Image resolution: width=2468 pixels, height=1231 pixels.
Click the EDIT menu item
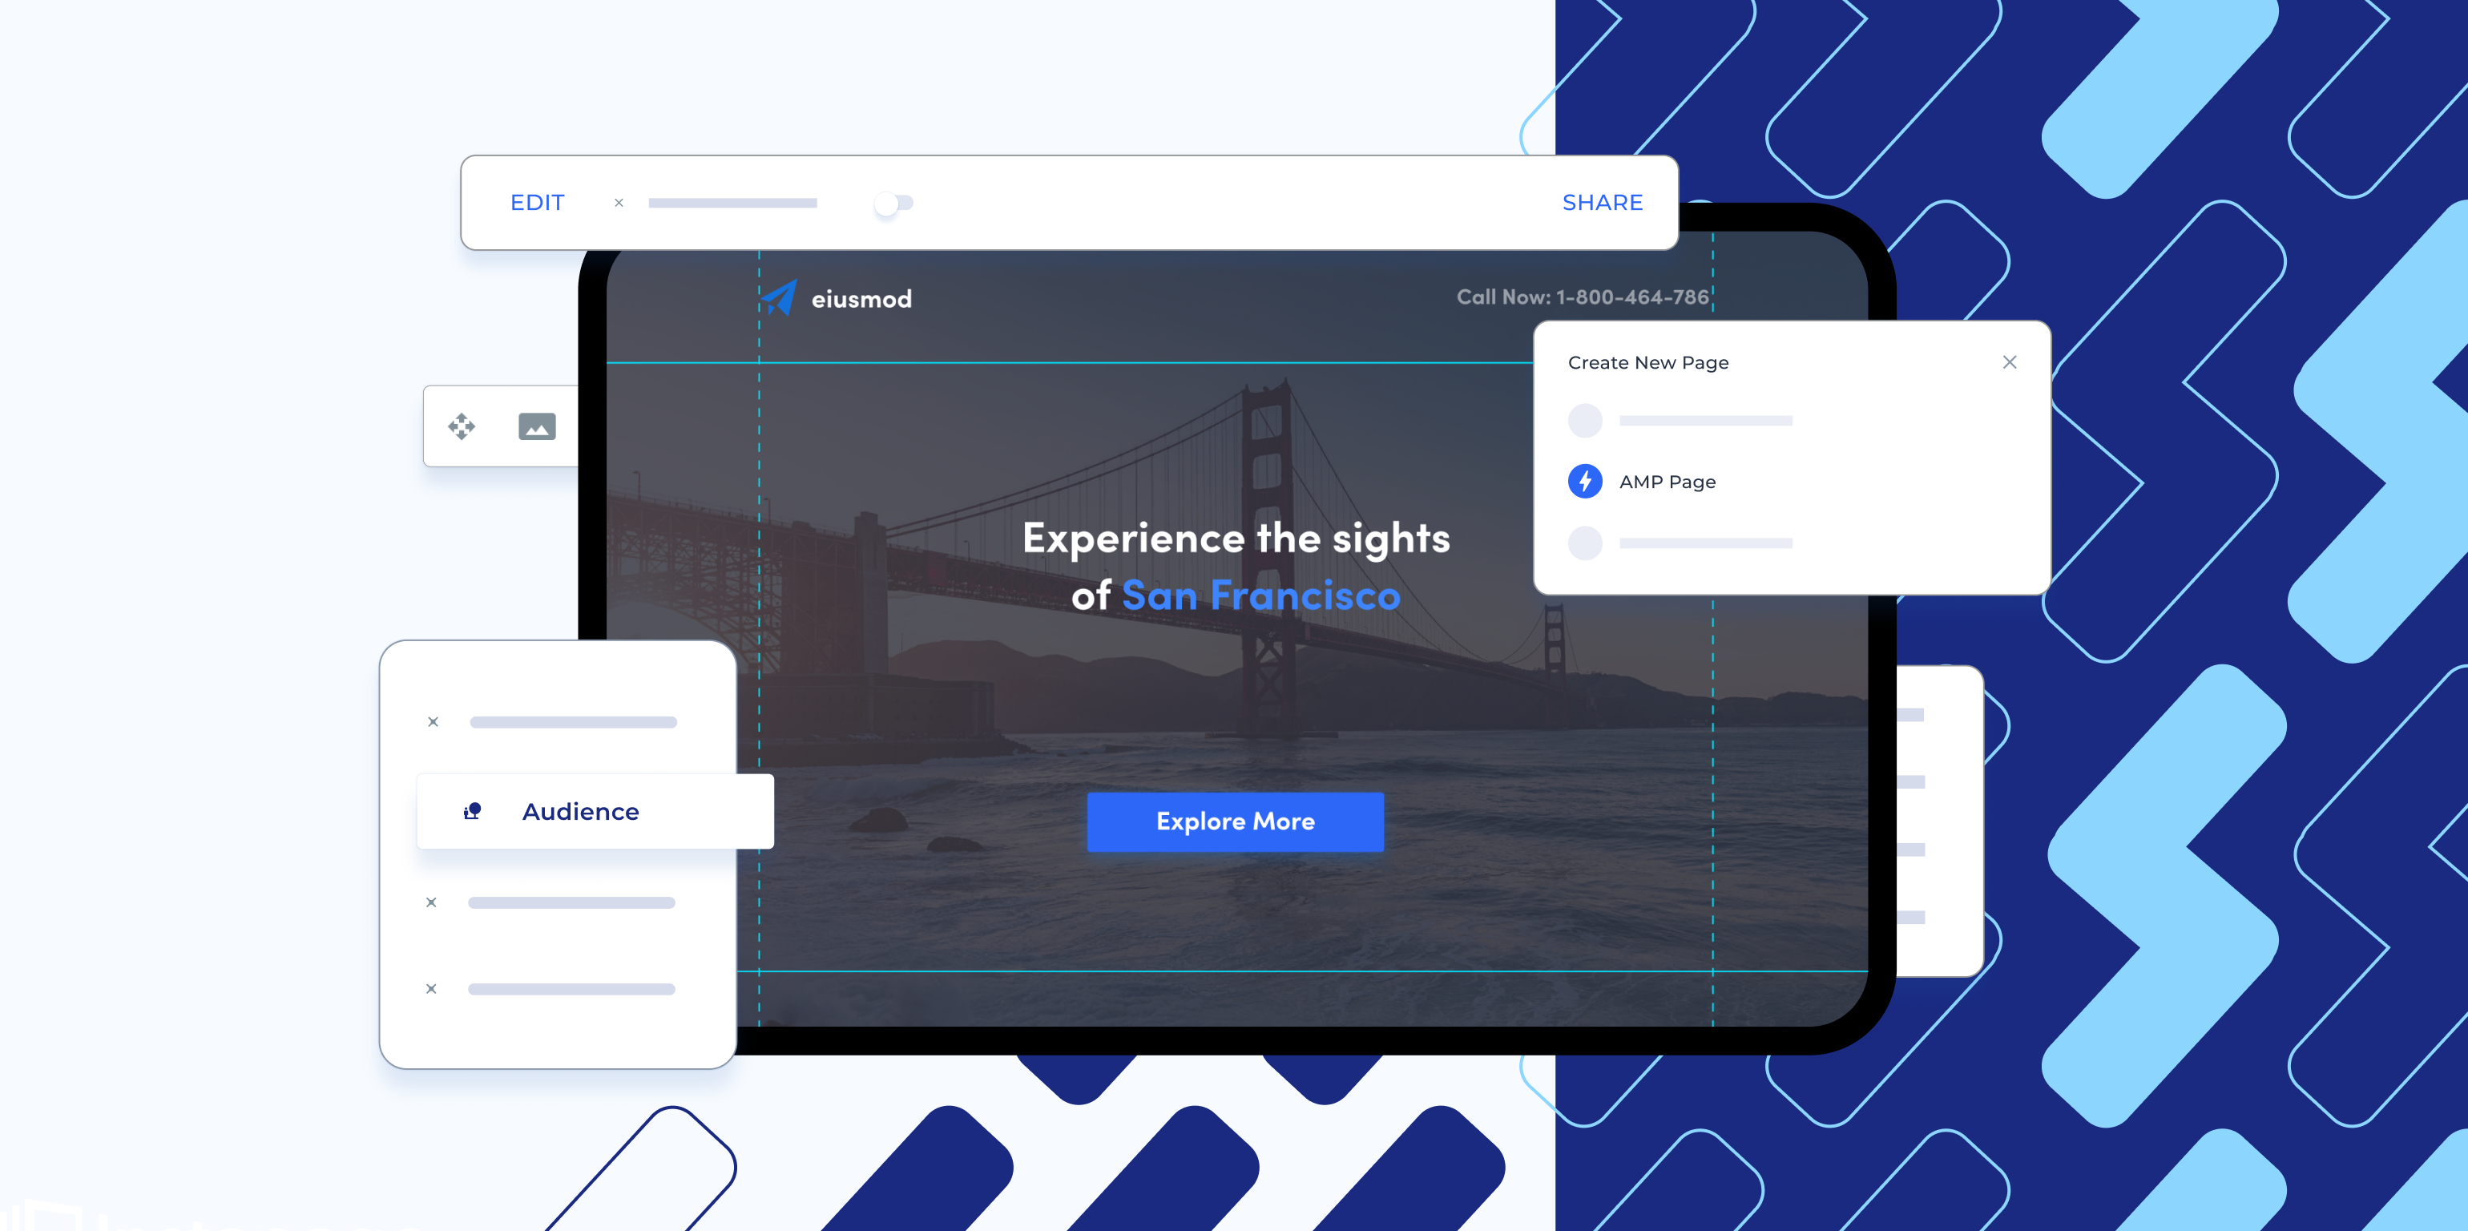537,201
